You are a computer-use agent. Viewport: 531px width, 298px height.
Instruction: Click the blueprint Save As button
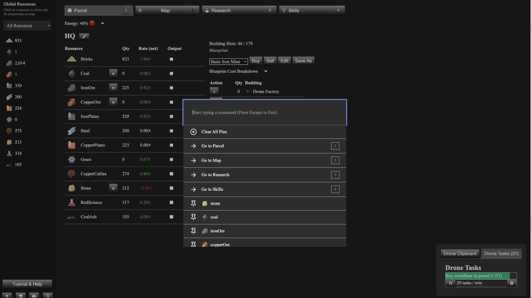[x=303, y=61]
